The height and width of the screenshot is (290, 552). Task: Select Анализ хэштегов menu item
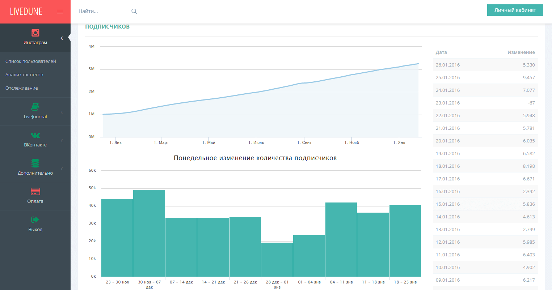pyautogui.click(x=24, y=75)
